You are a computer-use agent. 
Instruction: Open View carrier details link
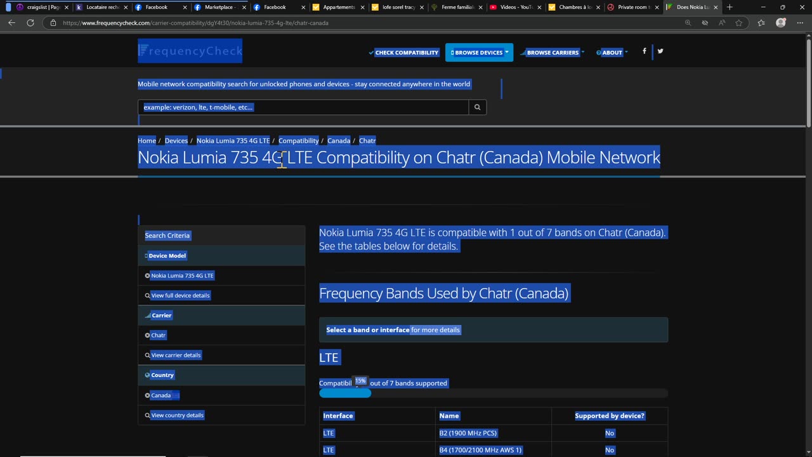click(x=176, y=355)
